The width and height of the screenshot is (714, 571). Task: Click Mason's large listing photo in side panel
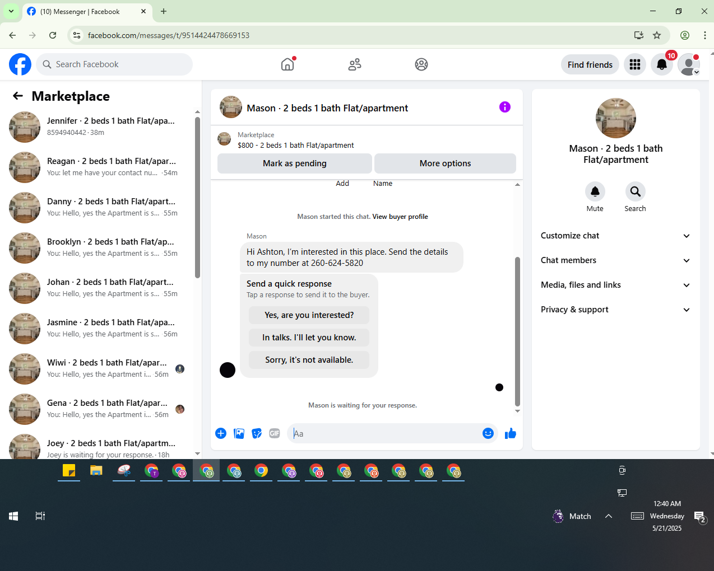[x=616, y=118]
